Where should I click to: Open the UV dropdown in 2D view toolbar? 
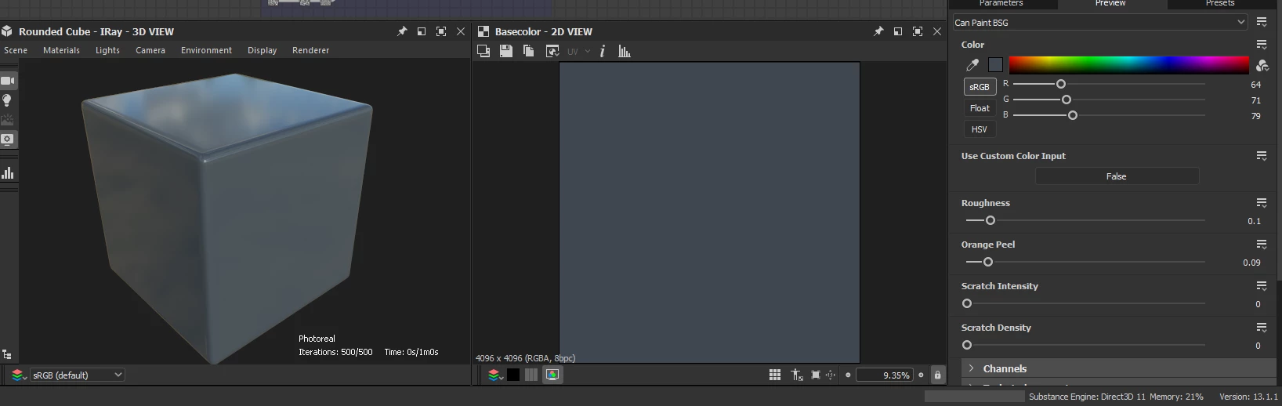coord(578,51)
